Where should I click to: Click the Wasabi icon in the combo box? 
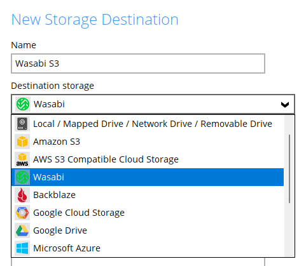(23, 104)
